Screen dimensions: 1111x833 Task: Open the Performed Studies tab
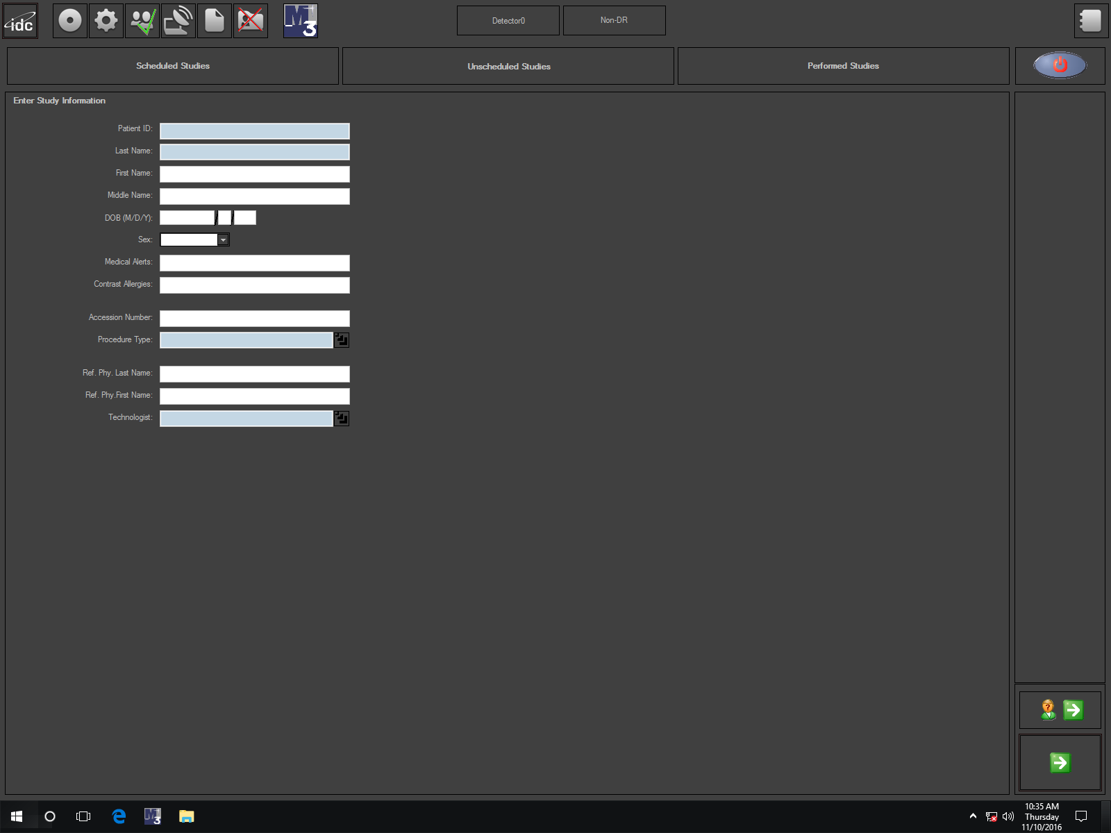(x=843, y=66)
